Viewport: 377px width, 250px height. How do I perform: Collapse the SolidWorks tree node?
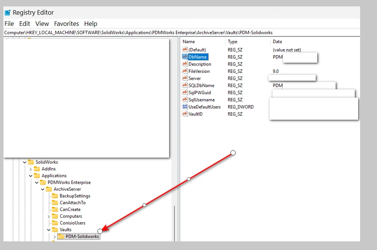[24, 162]
